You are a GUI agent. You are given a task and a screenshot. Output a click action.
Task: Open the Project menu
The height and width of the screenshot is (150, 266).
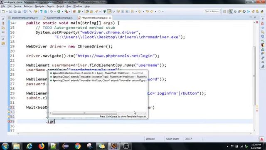point(60,6)
